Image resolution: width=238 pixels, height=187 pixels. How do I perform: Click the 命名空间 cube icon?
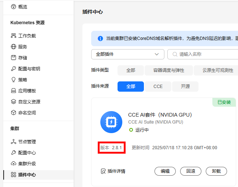point(13,113)
